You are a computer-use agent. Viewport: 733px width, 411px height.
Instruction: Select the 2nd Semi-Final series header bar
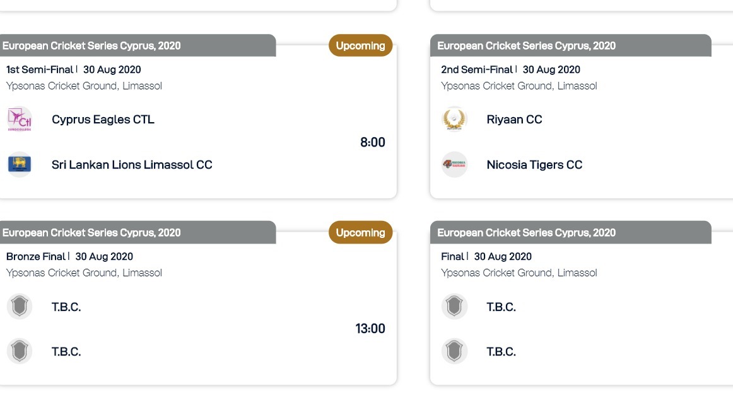(x=571, y=46)
